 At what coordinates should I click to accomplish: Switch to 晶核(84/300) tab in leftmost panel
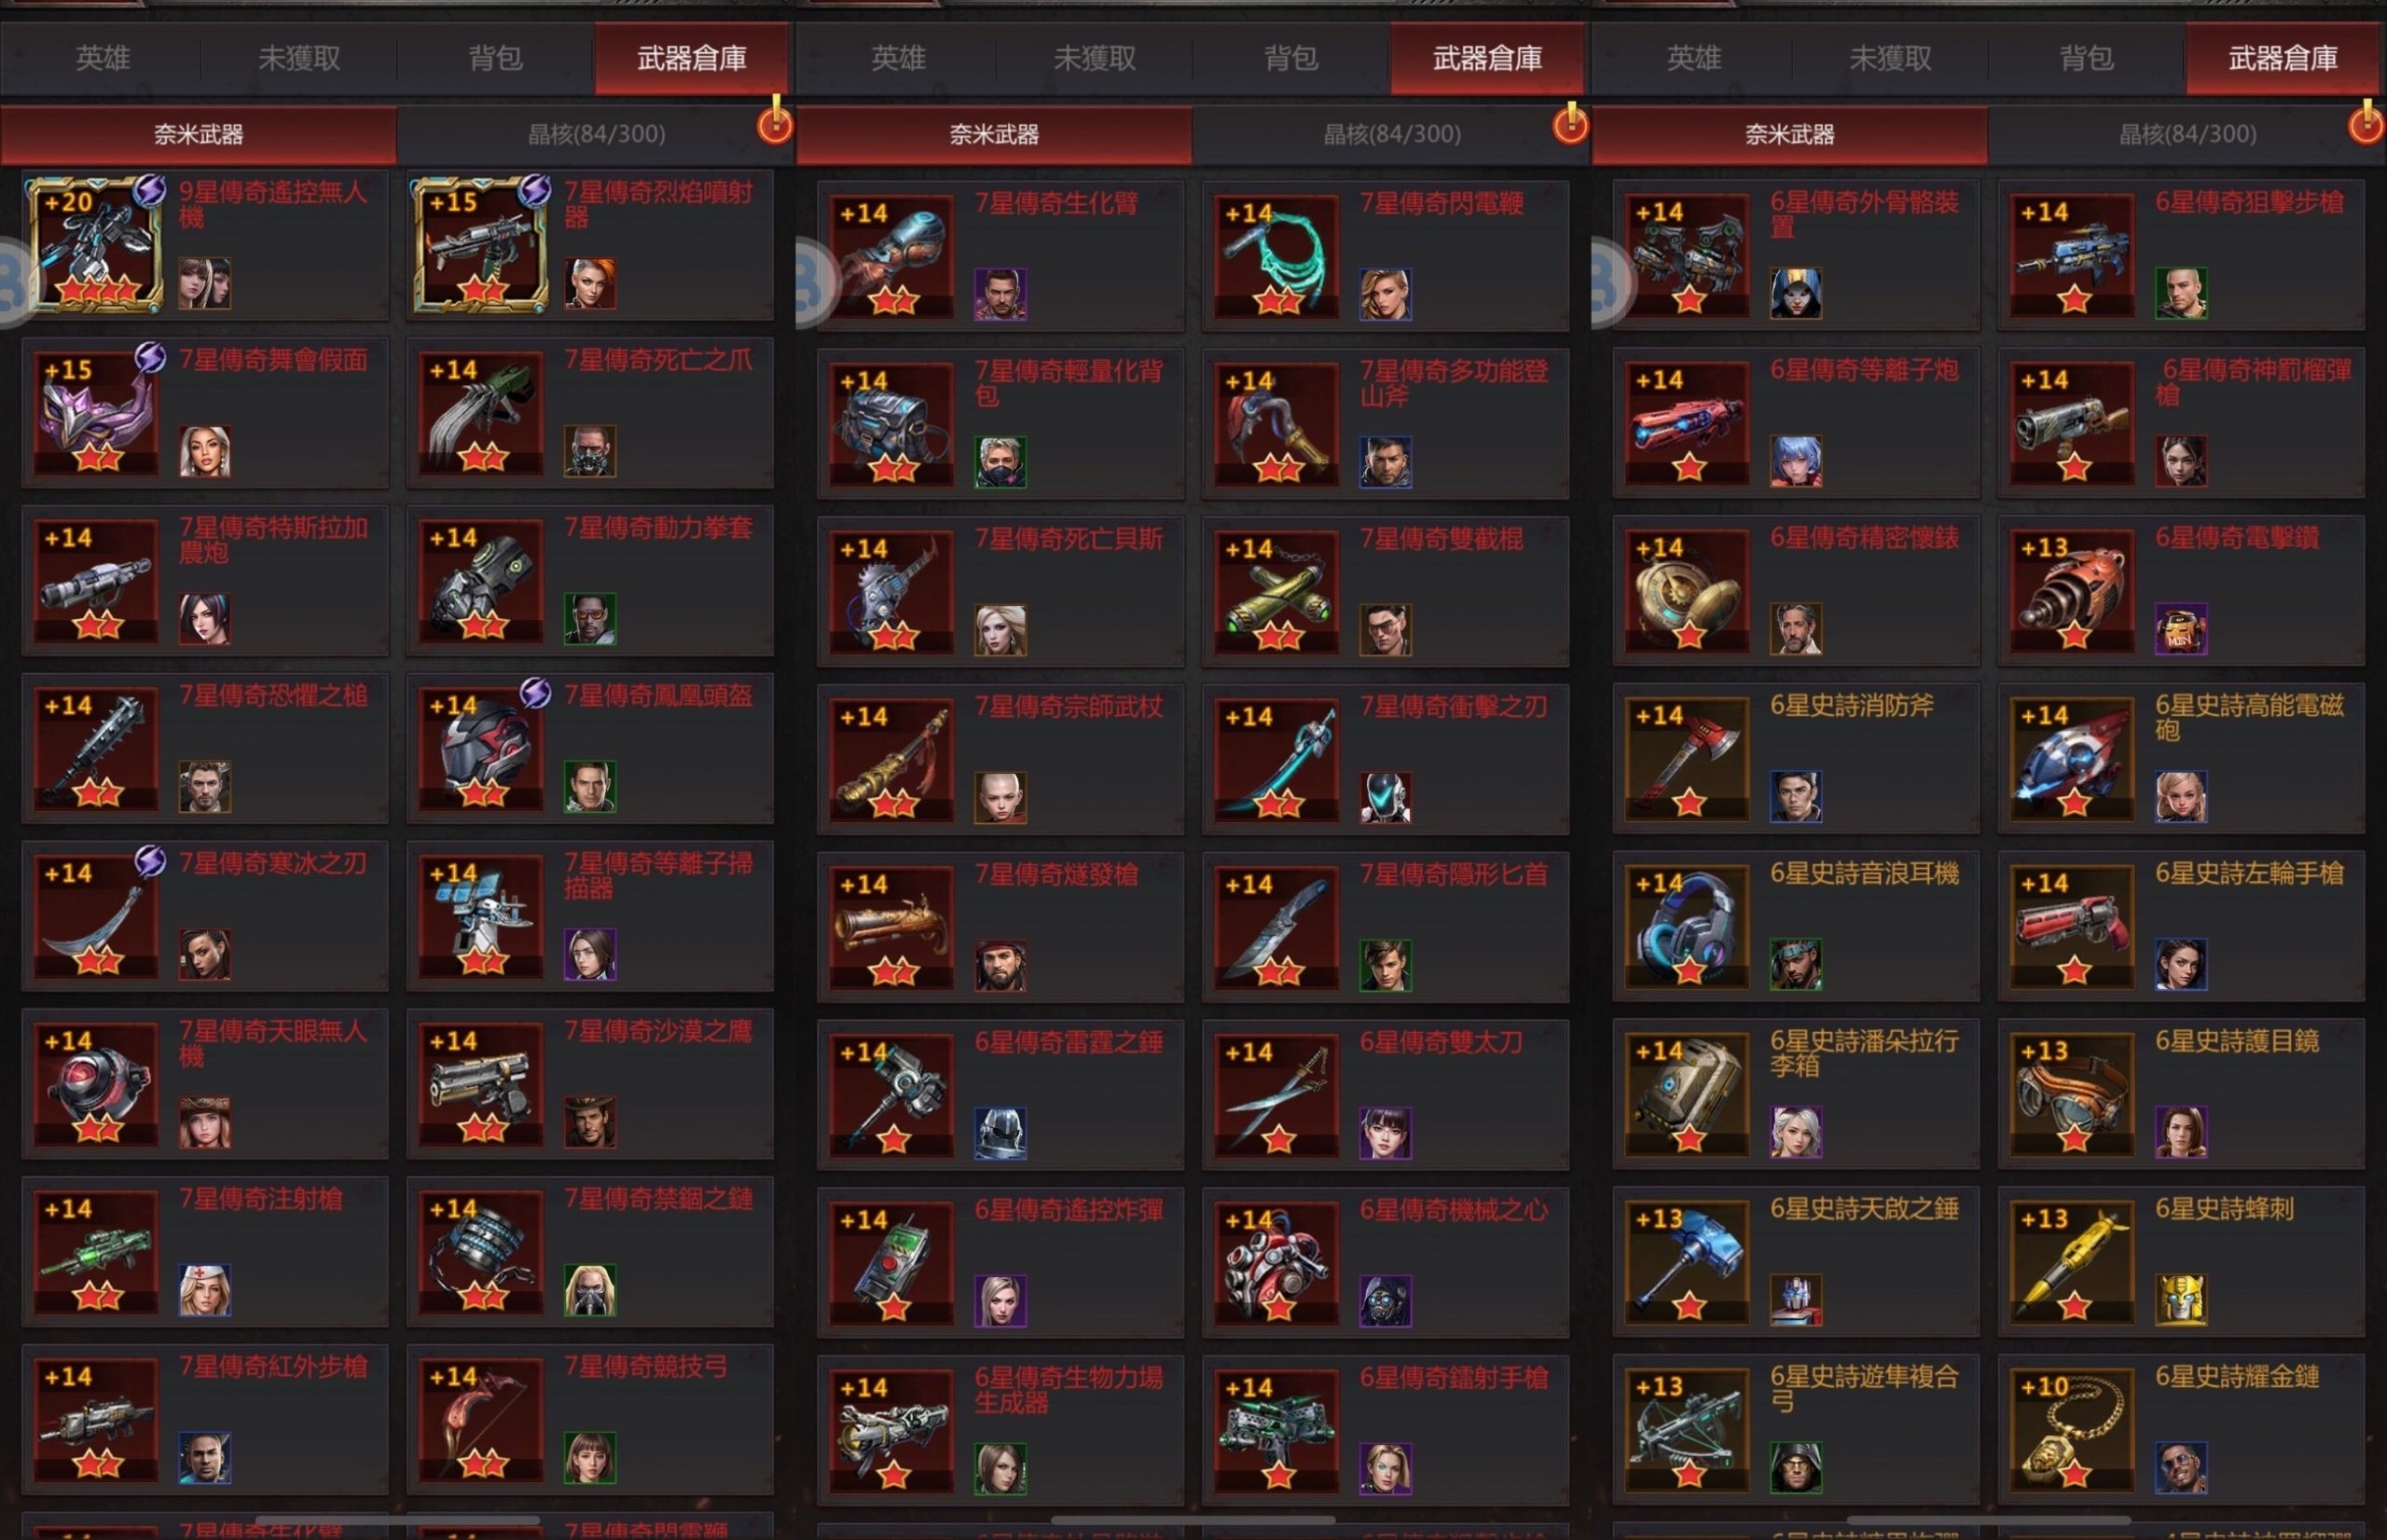pyautogui.click(x=597, y=134)
